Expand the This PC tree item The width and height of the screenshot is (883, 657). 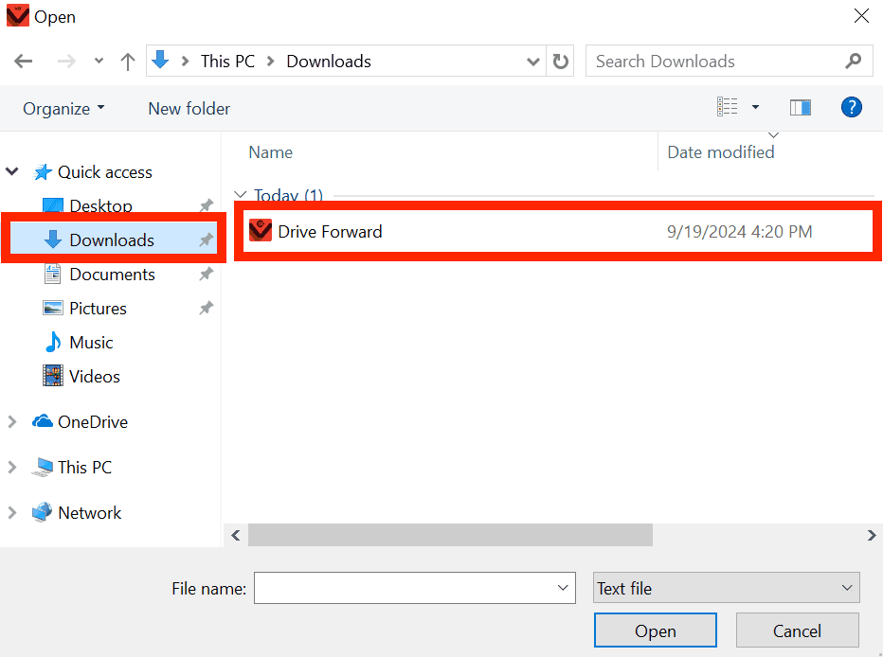pos(12,467)
